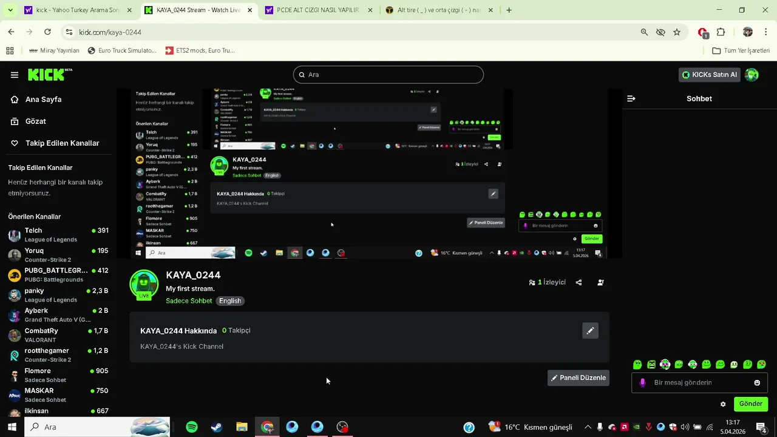Open the Yoruq recommended channel
Image resolution: width=777 pixels, height=437 pixels.
tap(58, 255)
